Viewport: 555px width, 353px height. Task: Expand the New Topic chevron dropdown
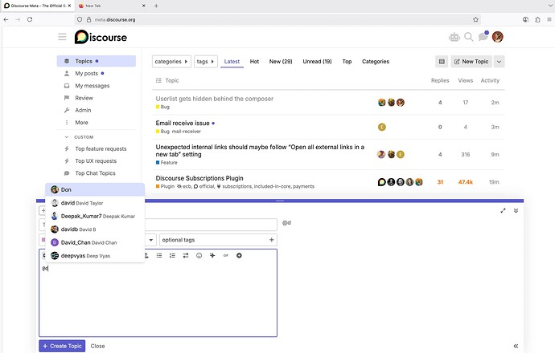[x=499, y=62]
